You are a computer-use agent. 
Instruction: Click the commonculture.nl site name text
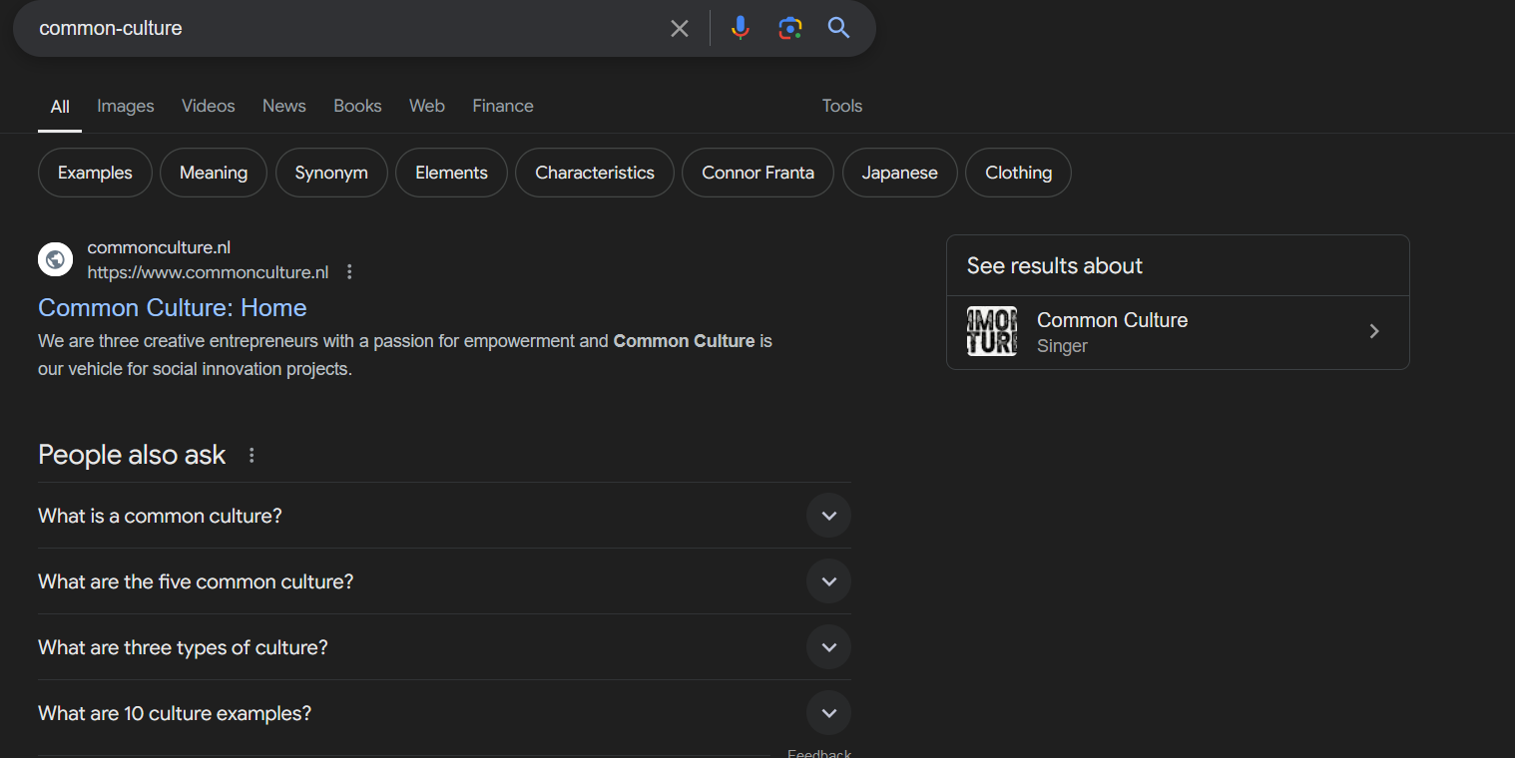click(x=159, y=247)
